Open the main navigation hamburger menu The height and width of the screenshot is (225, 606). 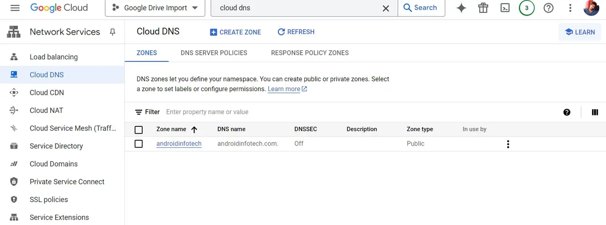tap(15, 8)
